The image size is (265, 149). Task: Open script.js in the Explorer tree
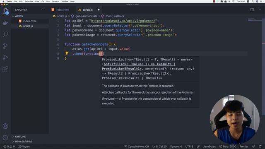28,26
